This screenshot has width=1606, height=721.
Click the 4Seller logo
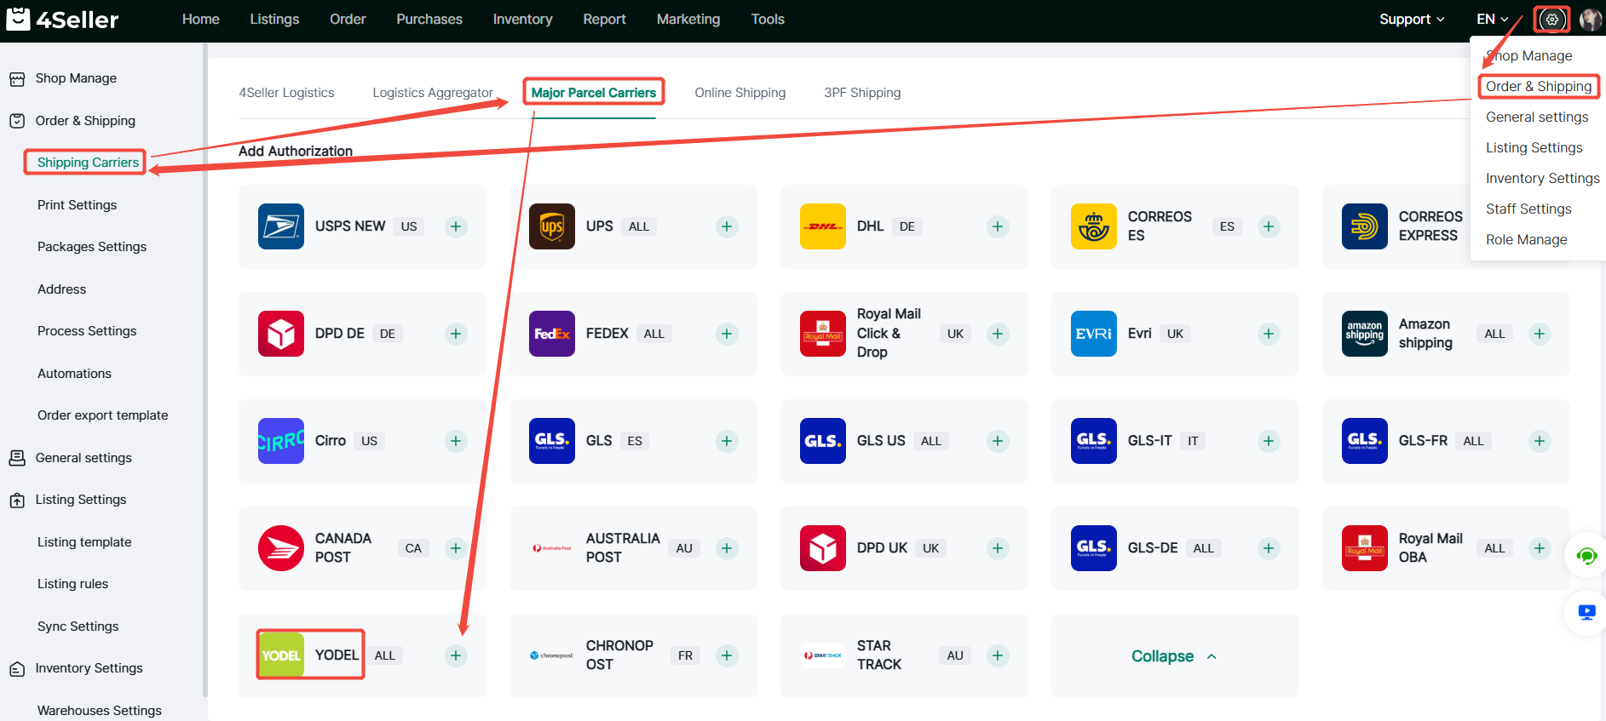62,19
